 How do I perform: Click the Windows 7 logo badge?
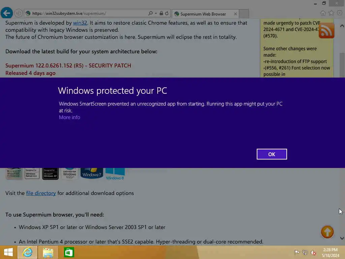coord(92,173)
